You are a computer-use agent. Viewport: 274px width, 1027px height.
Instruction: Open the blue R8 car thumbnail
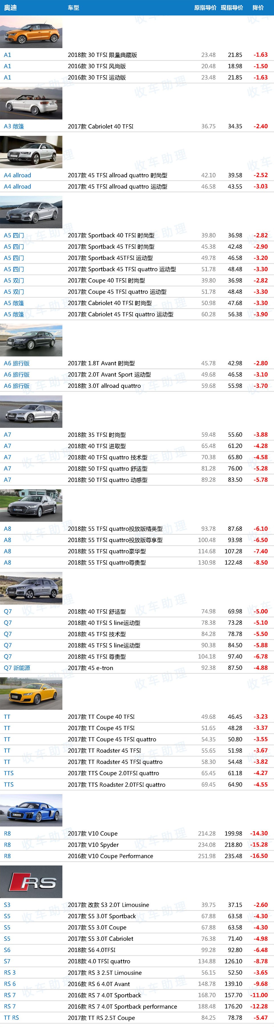[31, 811]
